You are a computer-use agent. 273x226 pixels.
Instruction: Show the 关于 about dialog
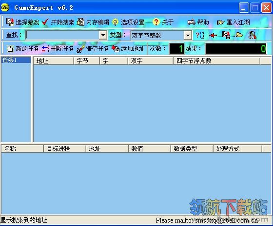(163, 22)
